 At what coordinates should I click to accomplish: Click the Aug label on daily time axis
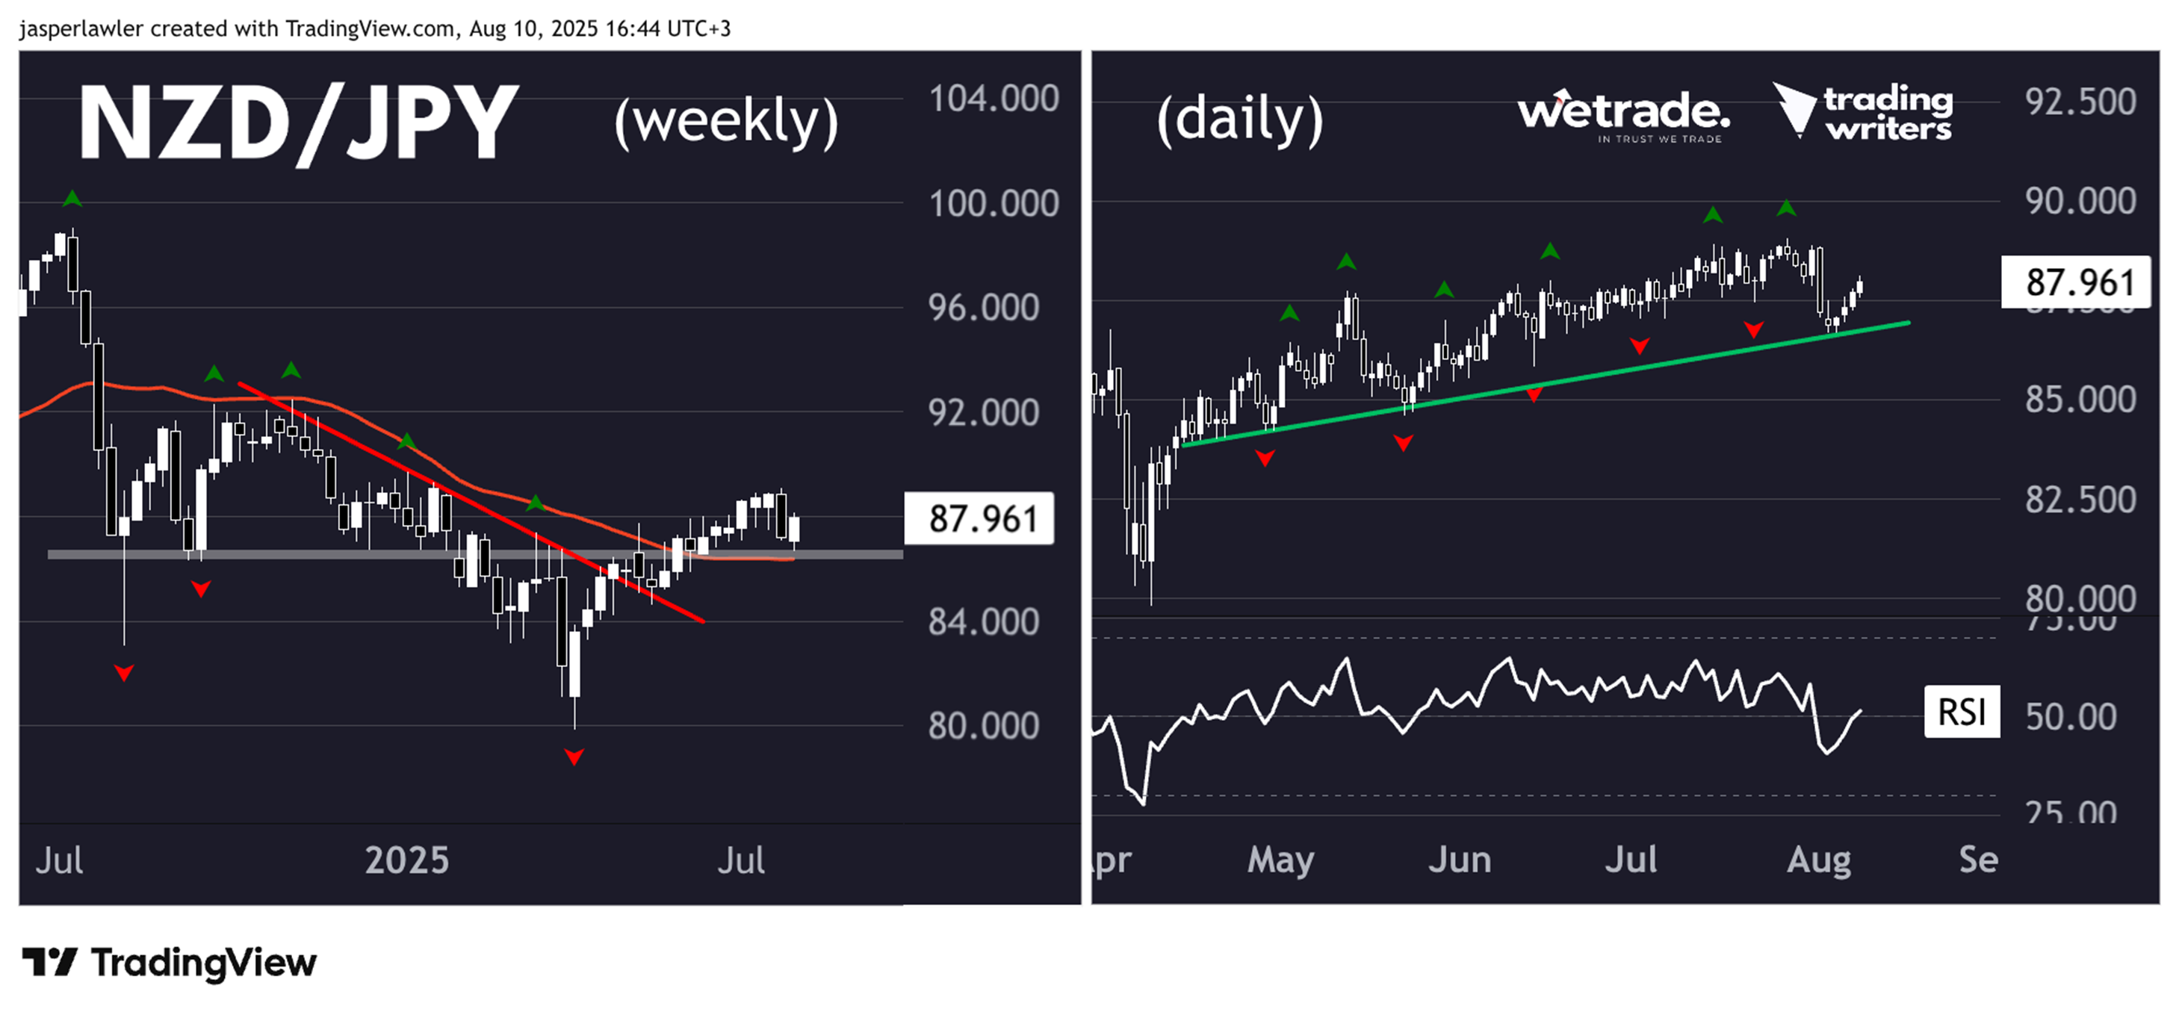point(1819,860)
